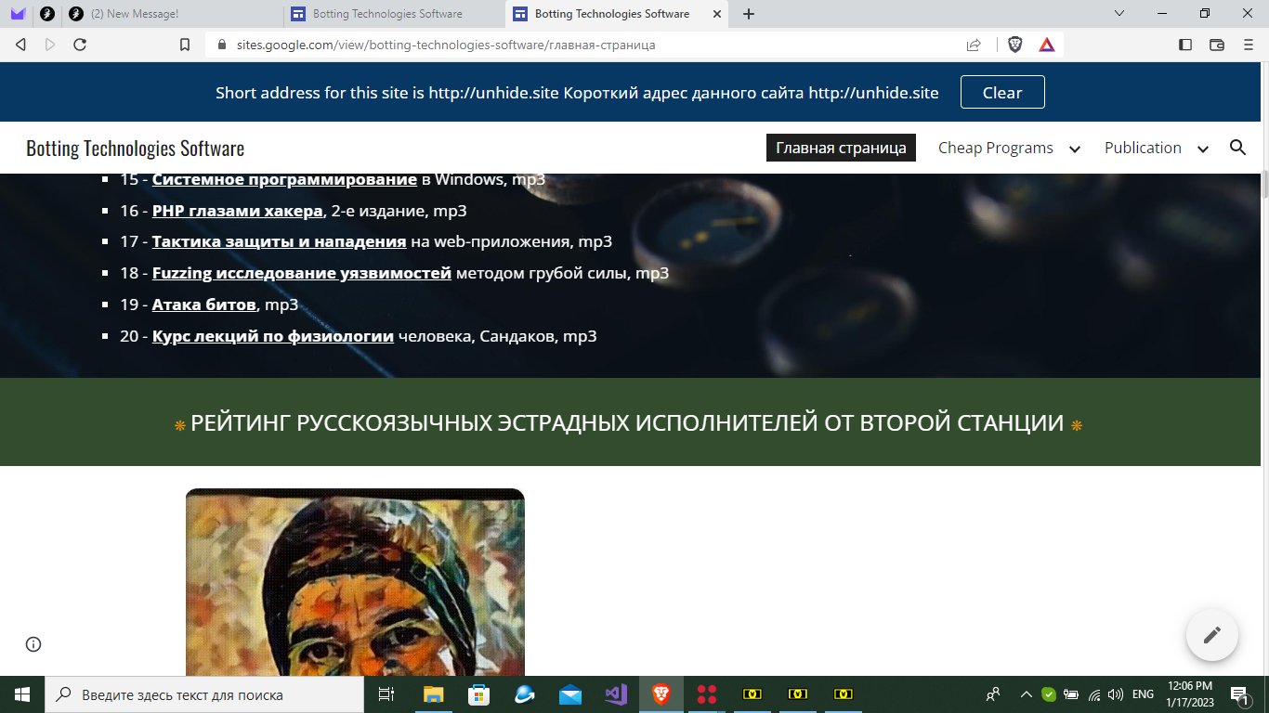This screenshot has width=1269, height=713.
Task: Switch to the "(2) New Message!" tab
Action: [173, 14]
